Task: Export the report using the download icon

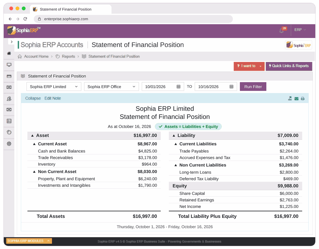Action: [x=290, y=98]
